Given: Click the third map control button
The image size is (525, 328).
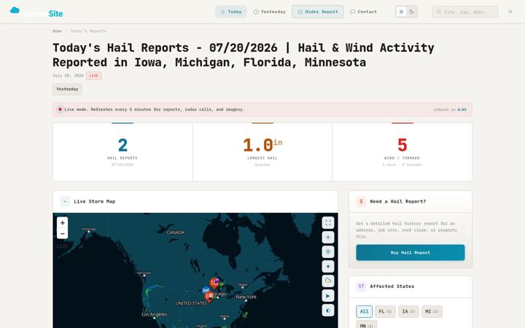Looking at the screenshot, I should click(x=328, y=251).
